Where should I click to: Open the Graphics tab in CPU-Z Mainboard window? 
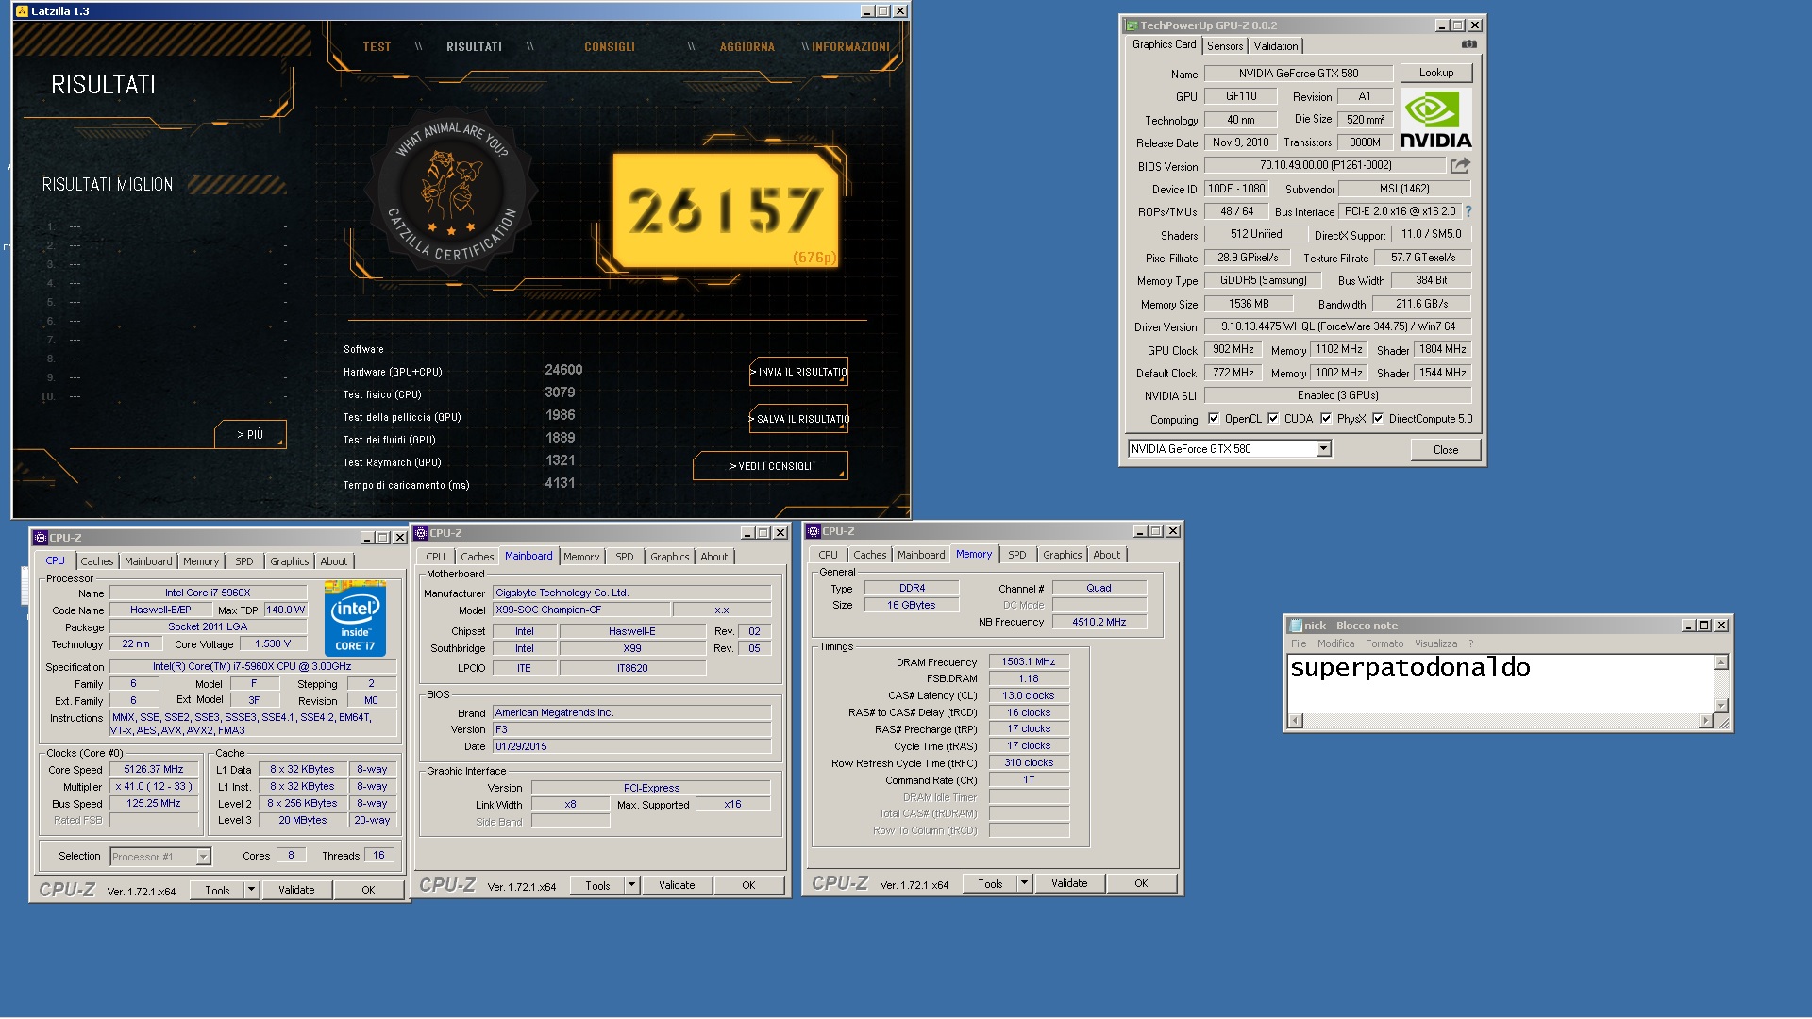(x=669, y=557)
